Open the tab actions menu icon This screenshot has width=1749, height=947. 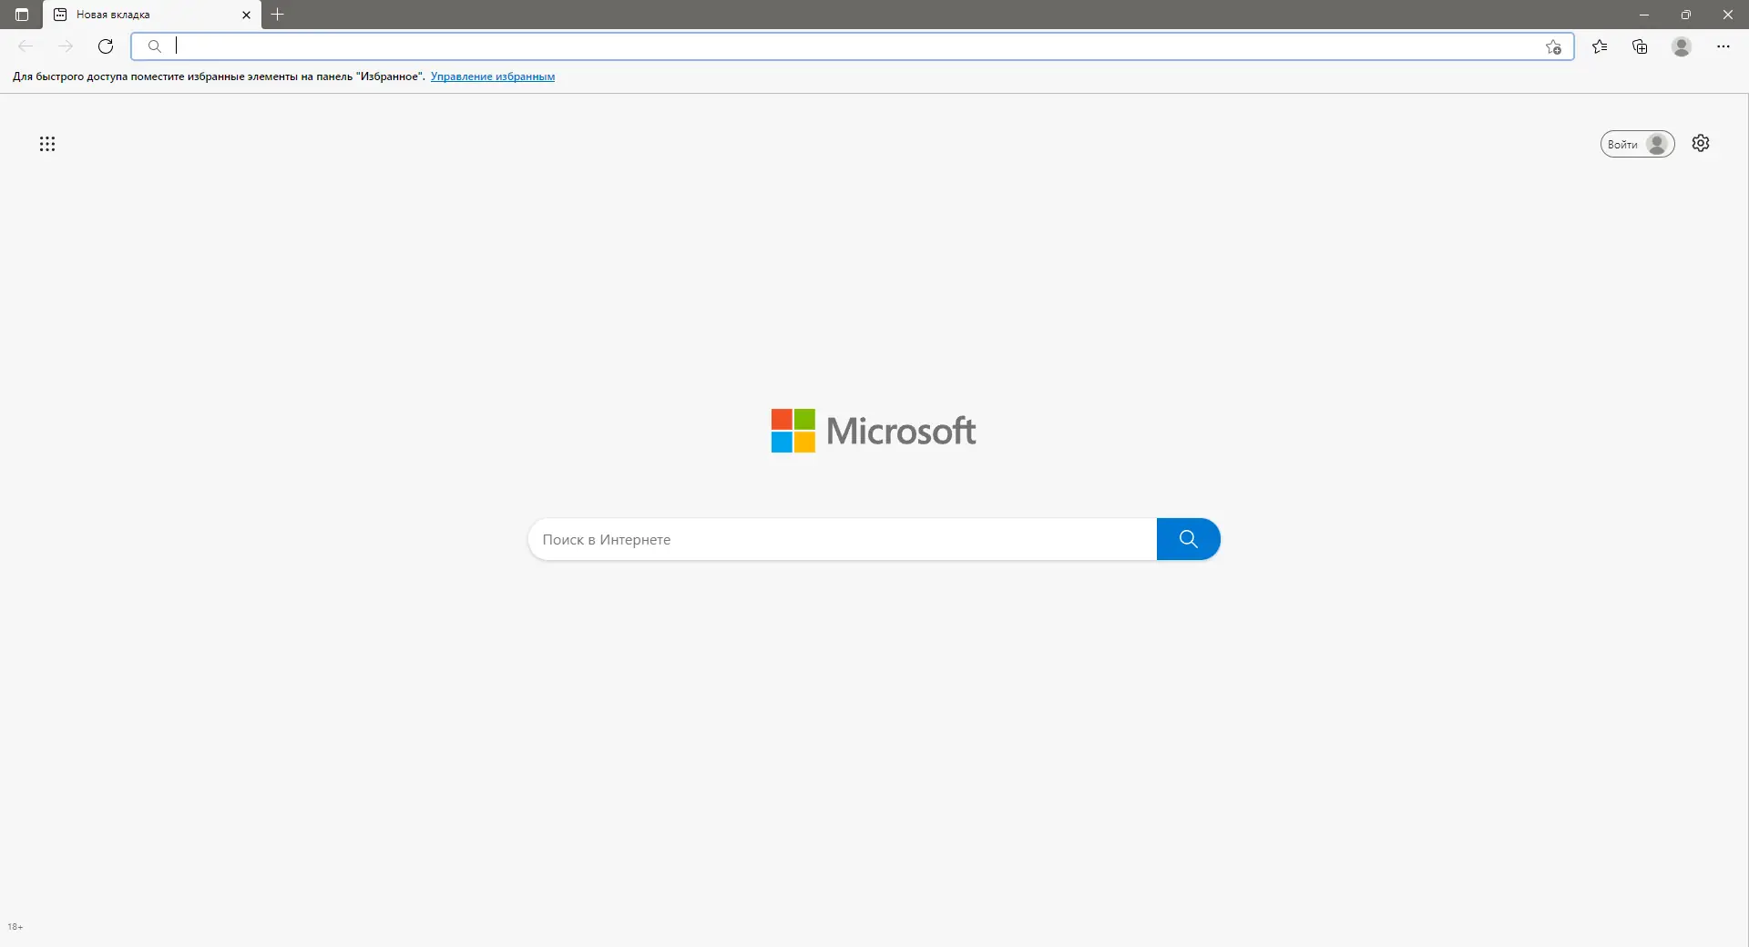pos(22,15)
